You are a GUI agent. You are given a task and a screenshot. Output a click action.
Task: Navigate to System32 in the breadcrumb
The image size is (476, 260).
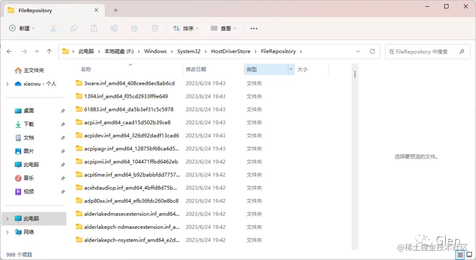[189, 51]
